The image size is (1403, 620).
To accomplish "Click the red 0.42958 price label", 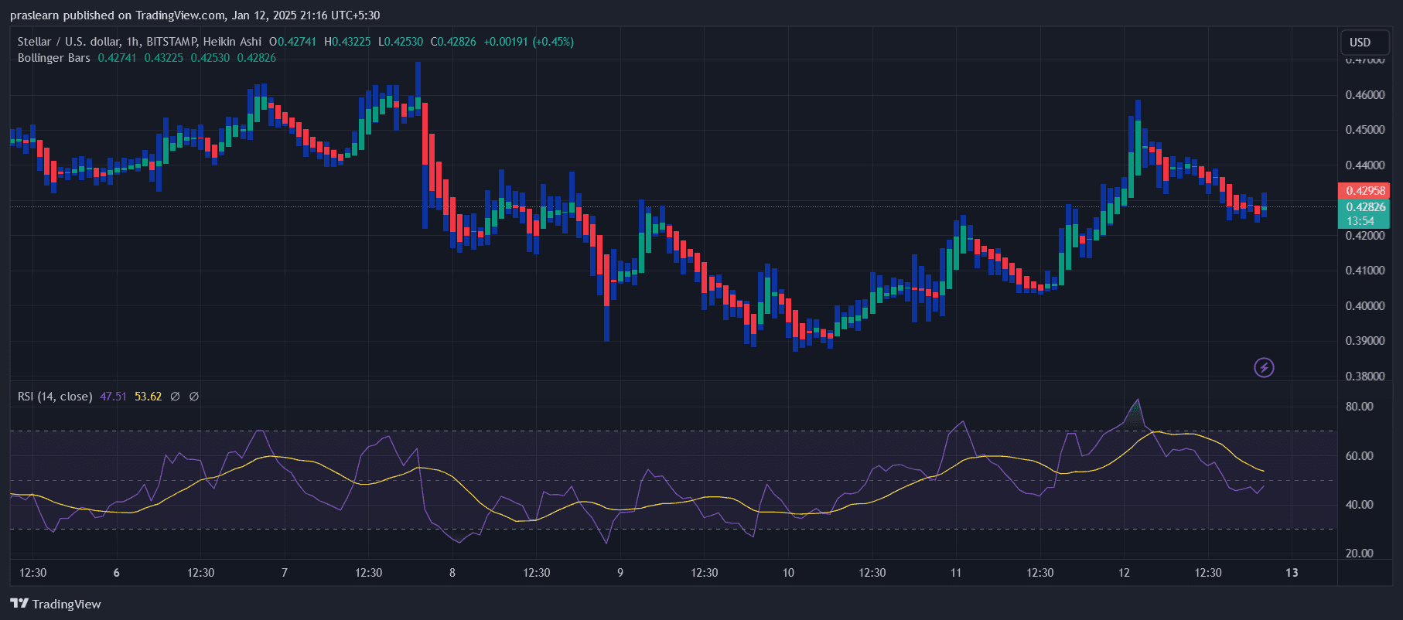I will (x=1364, y=191).
